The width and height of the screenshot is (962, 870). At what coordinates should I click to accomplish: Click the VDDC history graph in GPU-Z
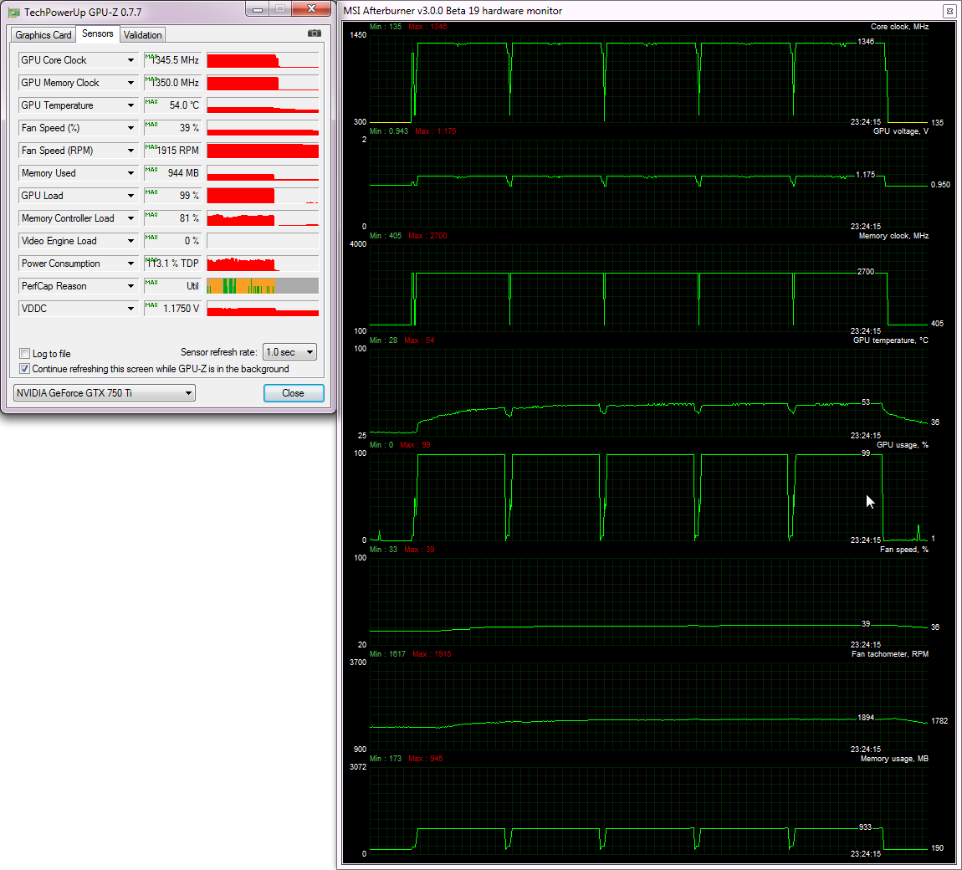(263, 309)
